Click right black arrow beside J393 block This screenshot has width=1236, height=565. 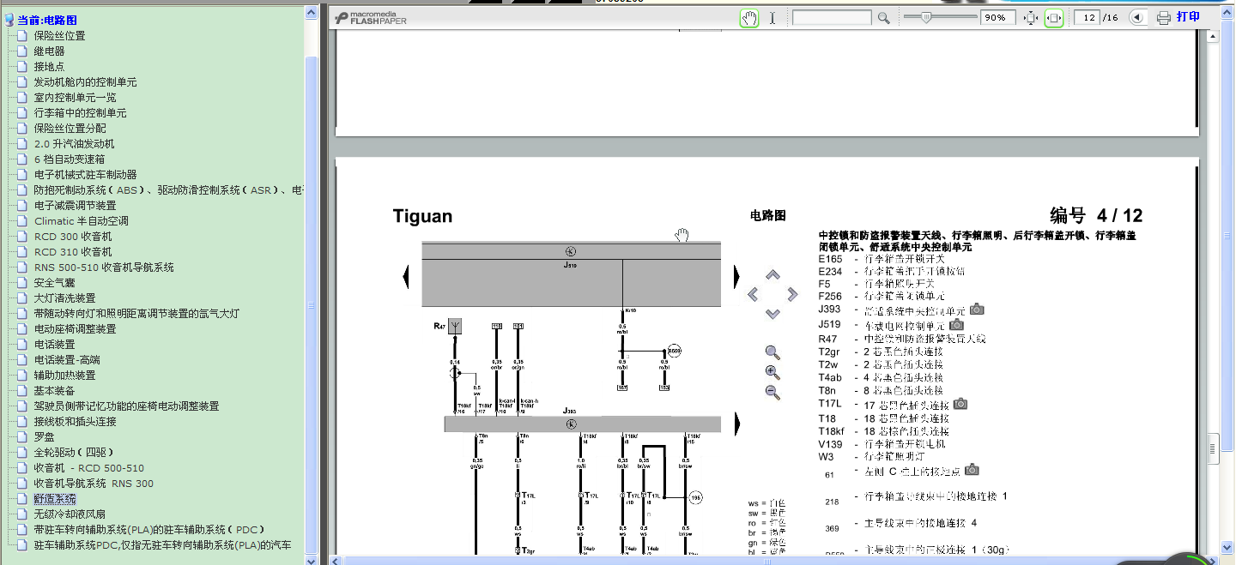pos(736,424)
